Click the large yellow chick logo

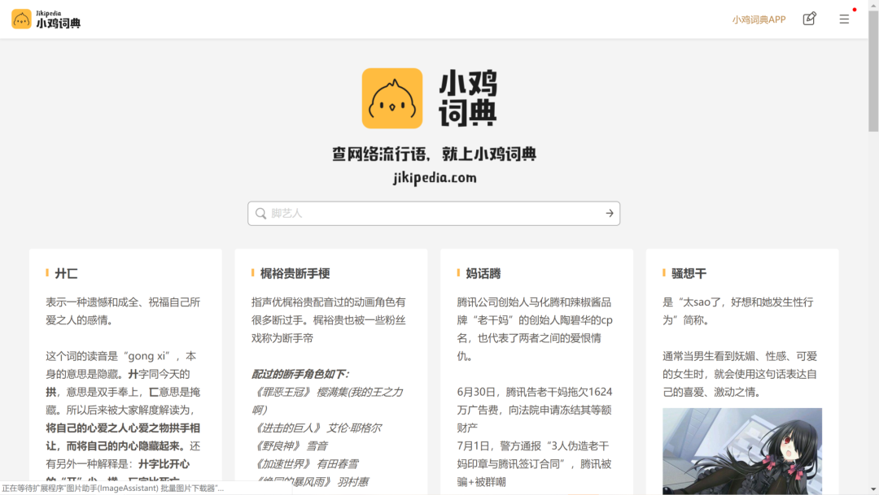tap(391, 98)
